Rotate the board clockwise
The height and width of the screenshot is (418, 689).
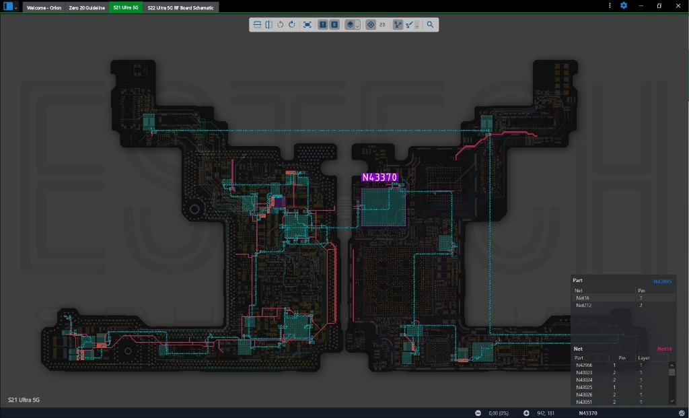click(x=292, y=25)
